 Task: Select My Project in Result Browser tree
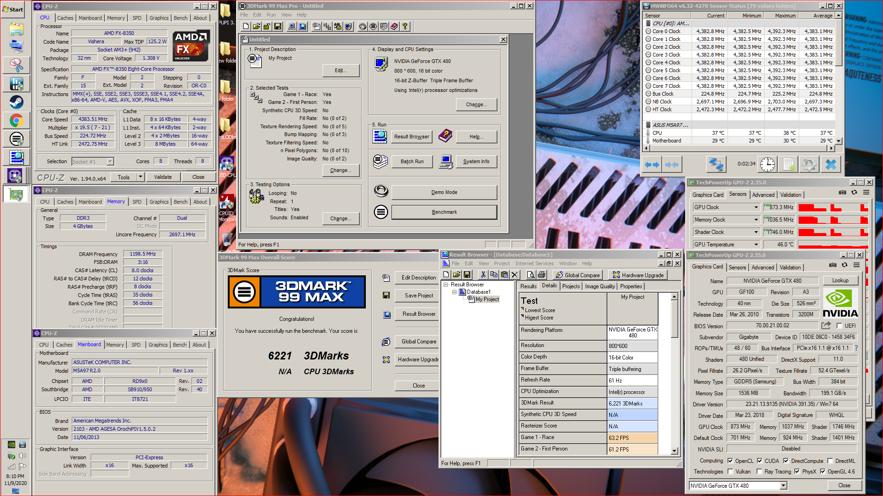[487, 299]
